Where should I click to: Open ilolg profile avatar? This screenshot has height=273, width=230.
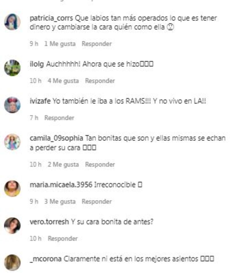pos(12,68)
